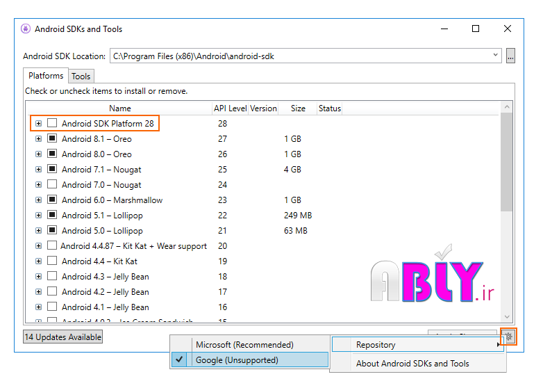Expand the Android 8.0 – Oreo node
Screen dimensions: 543x388
38,154
